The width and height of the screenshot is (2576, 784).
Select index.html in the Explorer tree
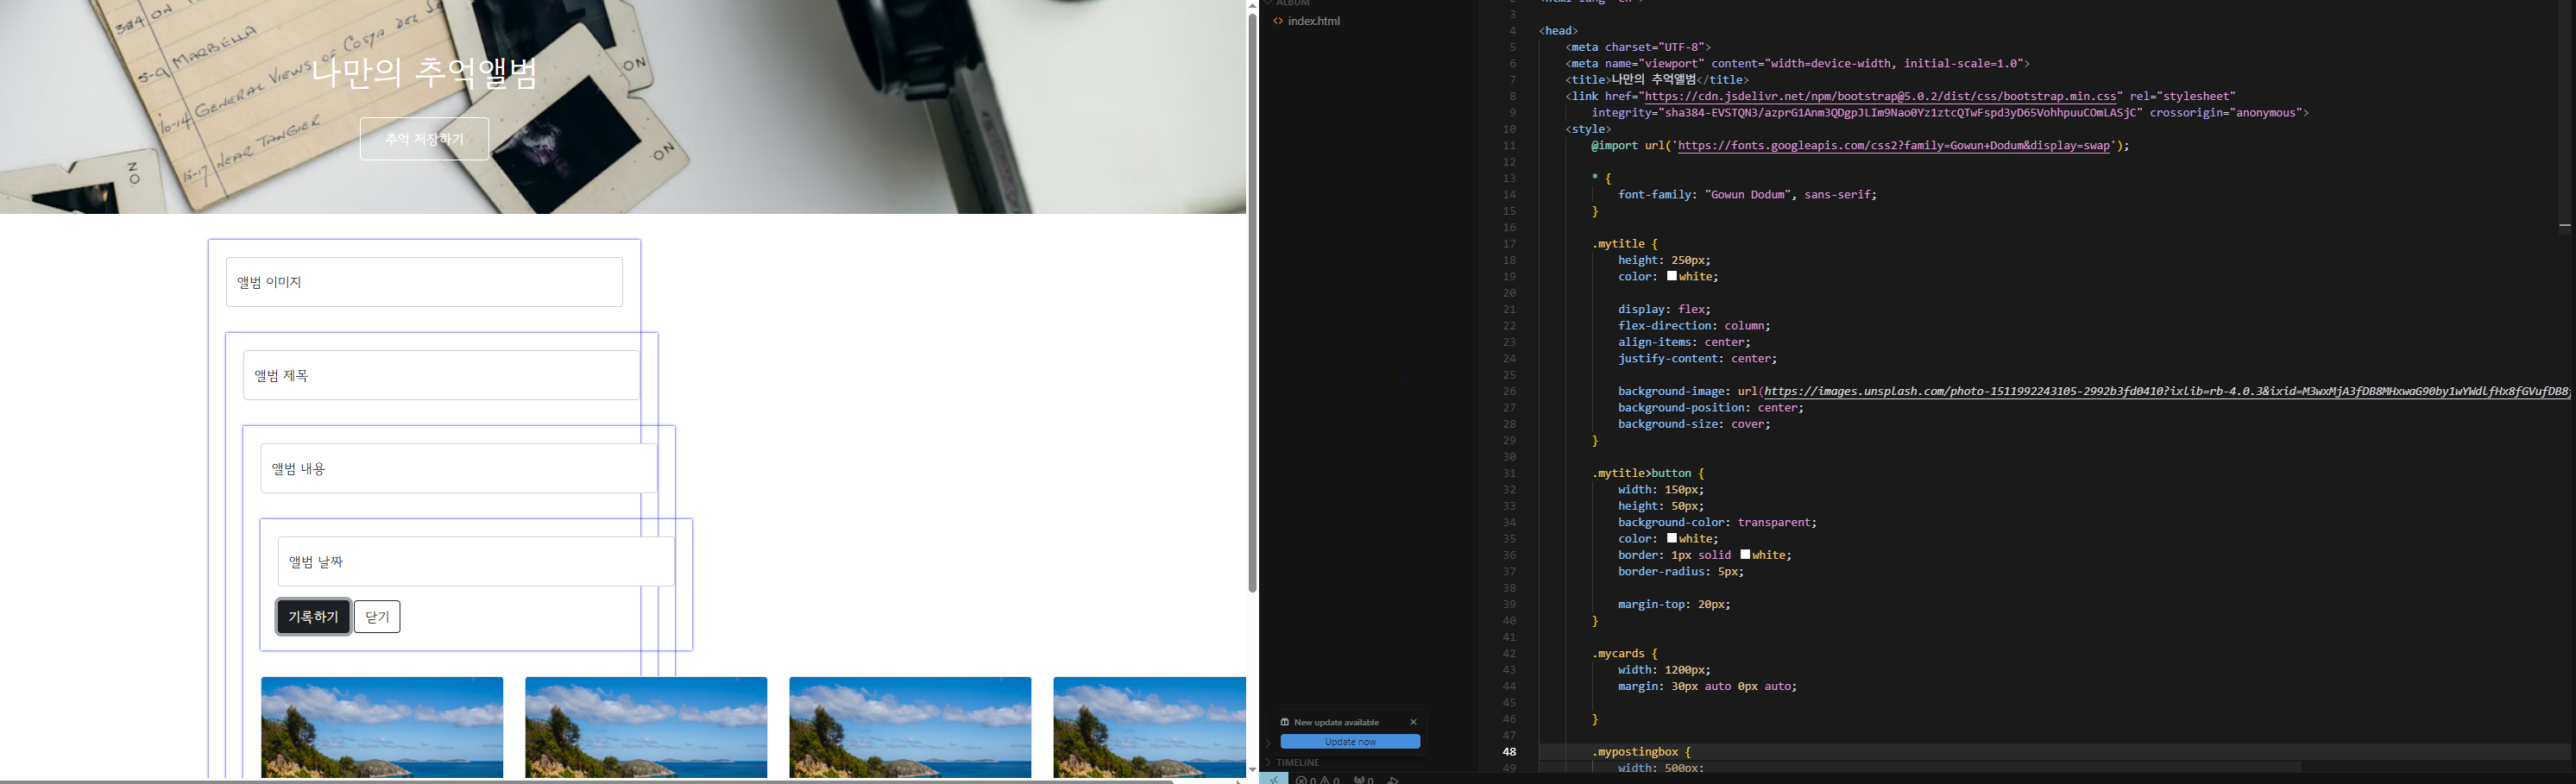tap(1314, 21)
